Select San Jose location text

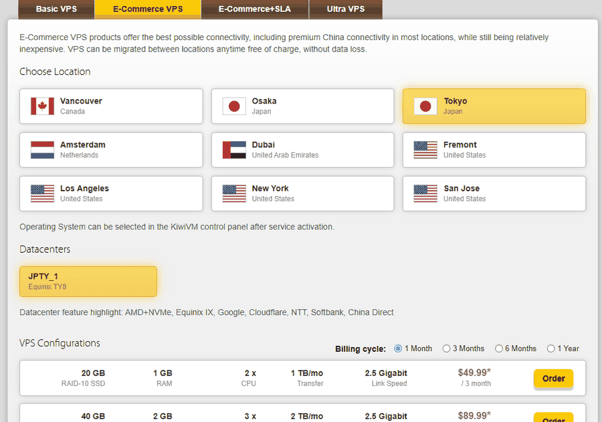tap(462, 189)
